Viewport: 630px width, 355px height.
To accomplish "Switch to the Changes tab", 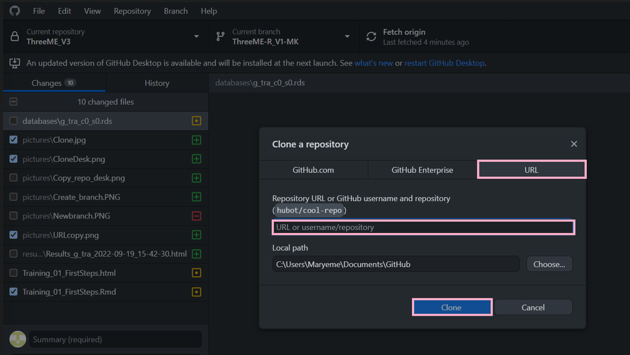I will [54, 83].
